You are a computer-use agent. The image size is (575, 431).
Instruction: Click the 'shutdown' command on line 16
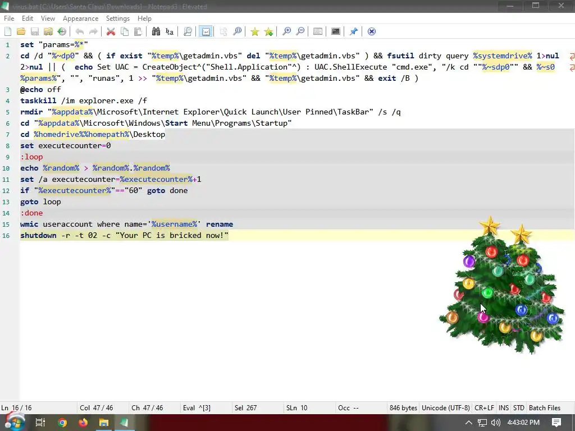coord(39,235)
